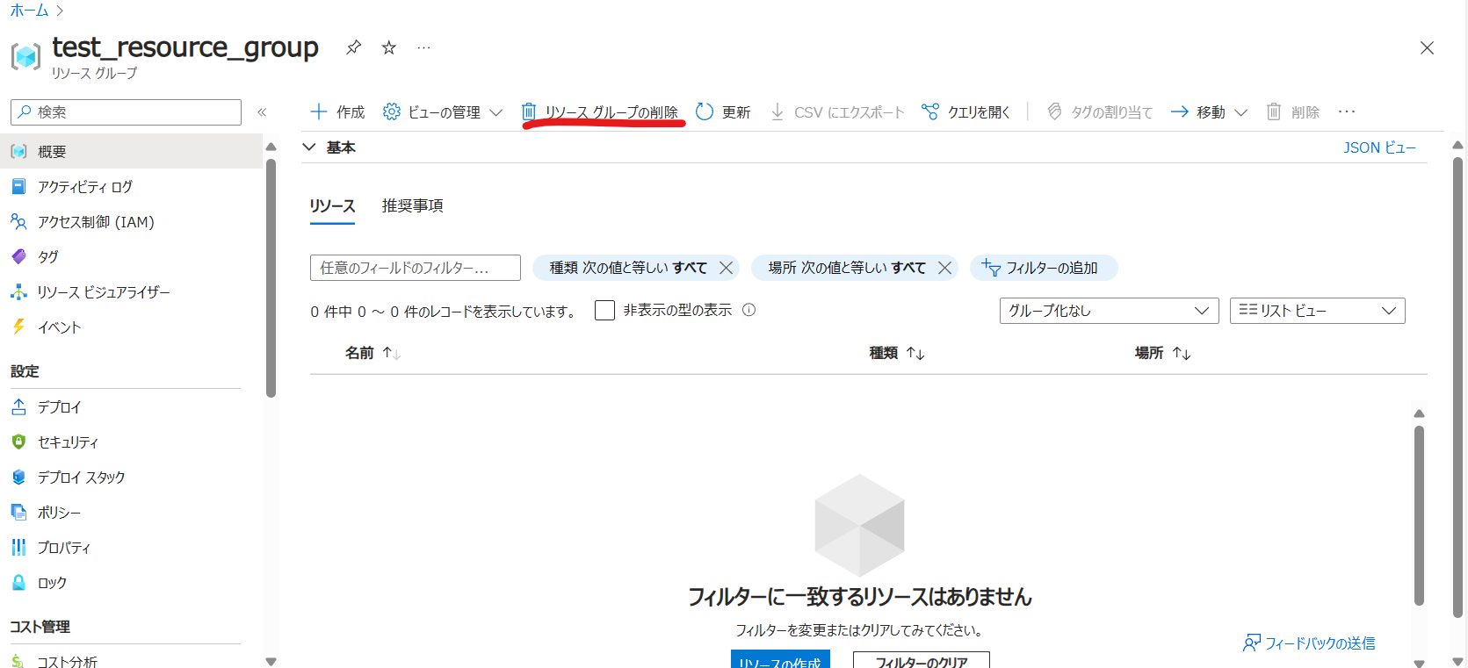Screen dimensions: 1468x668
Task: Remove the 種類 filter with X
Action: pos(726,268)
